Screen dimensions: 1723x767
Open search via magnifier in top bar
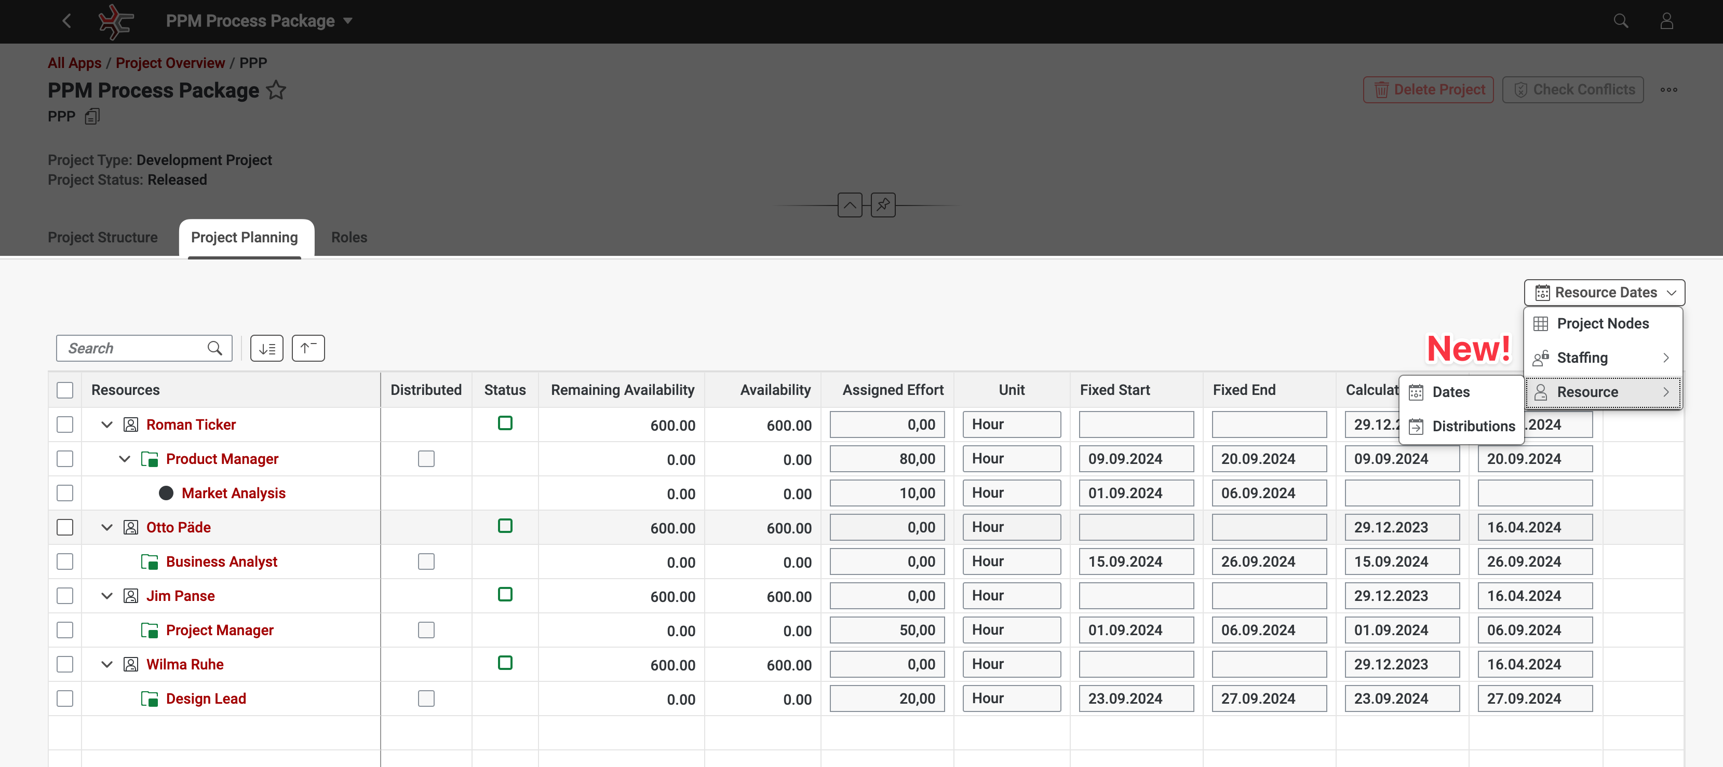(1620, 21)
